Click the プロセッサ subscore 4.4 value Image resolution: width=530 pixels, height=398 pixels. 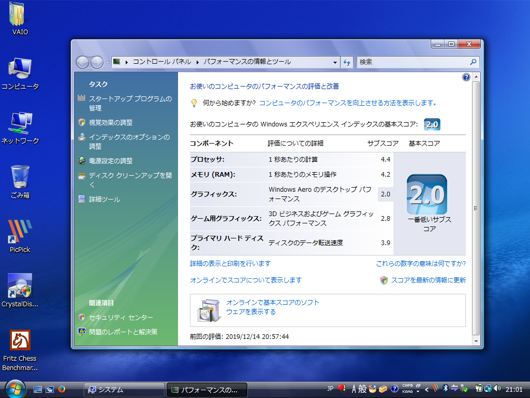click(385, 160)
